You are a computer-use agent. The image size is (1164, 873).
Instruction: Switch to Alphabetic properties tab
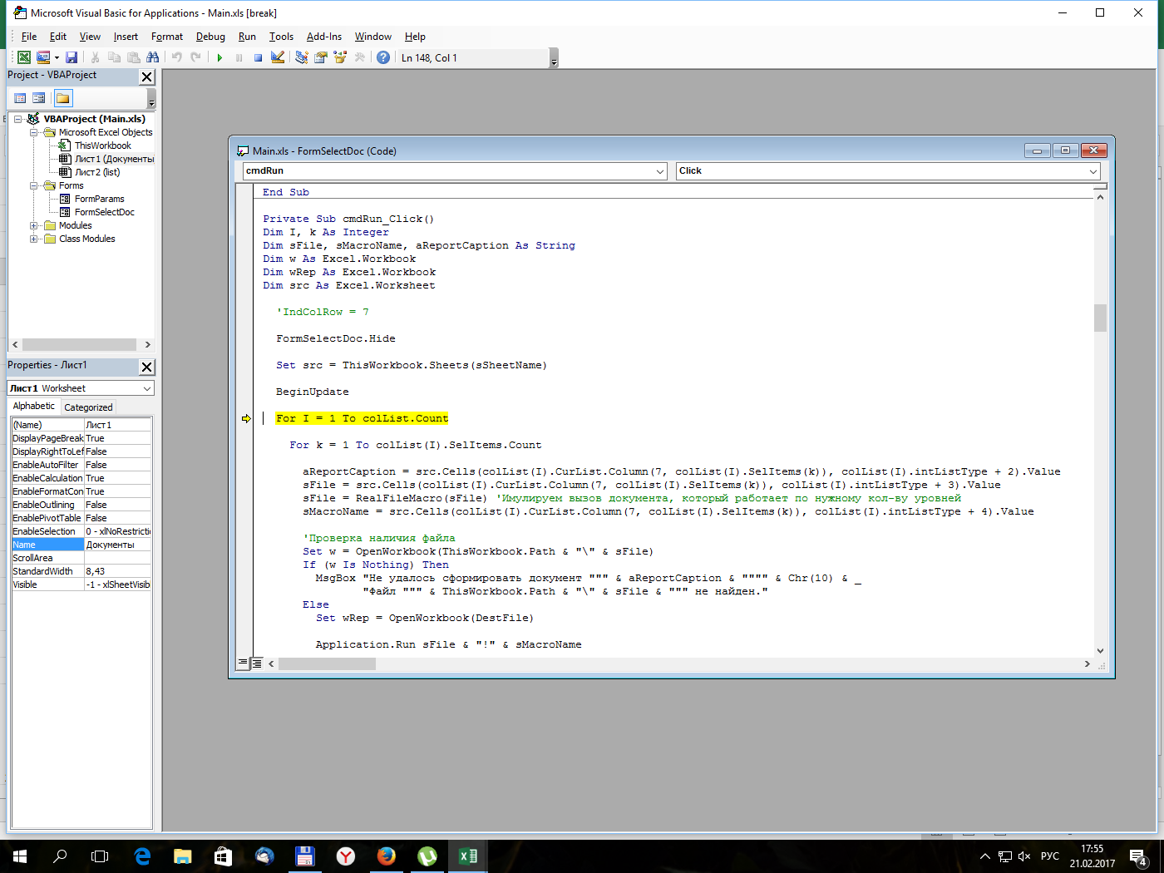[34, 406]
